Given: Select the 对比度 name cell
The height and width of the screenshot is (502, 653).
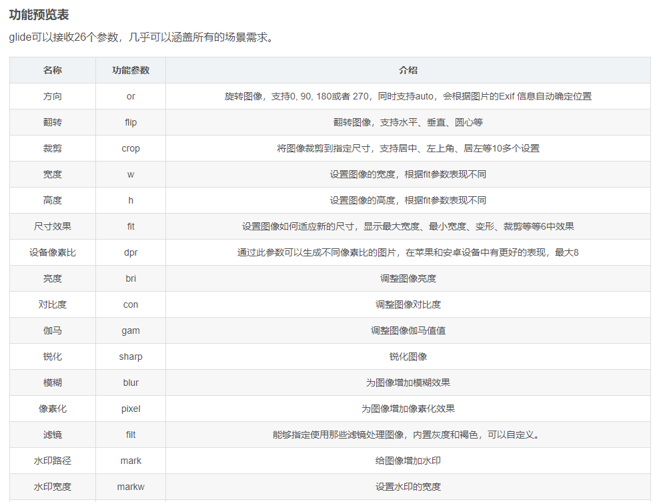Looking at the screenshot, I should tap(53, 305).
